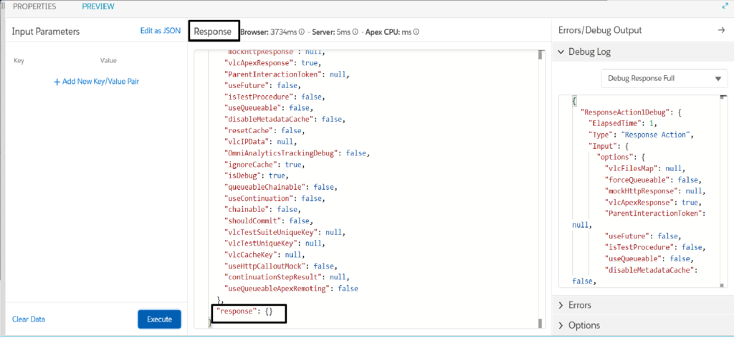The image size is (734, 338).
Task: Click the Key column header
Action: tap(19, 61)
